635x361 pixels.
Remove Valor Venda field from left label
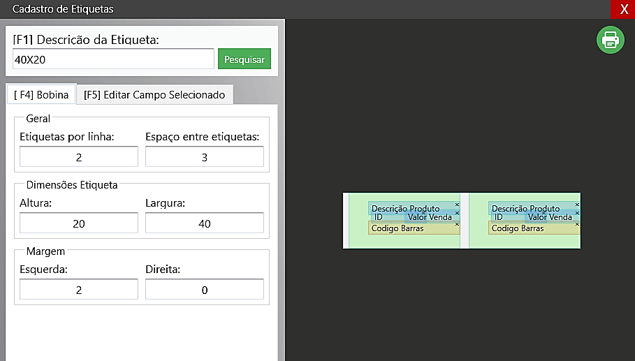click(x=457, y=213)
